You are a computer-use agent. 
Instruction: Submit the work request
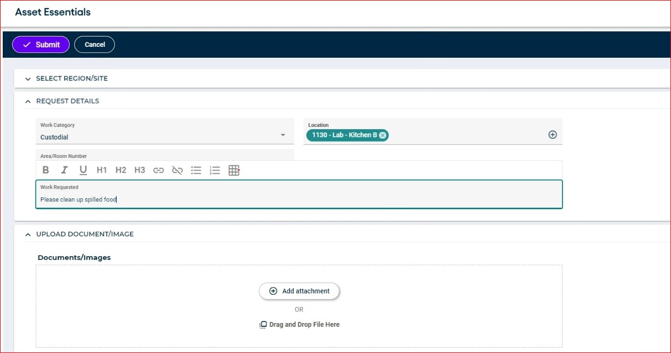41,45
